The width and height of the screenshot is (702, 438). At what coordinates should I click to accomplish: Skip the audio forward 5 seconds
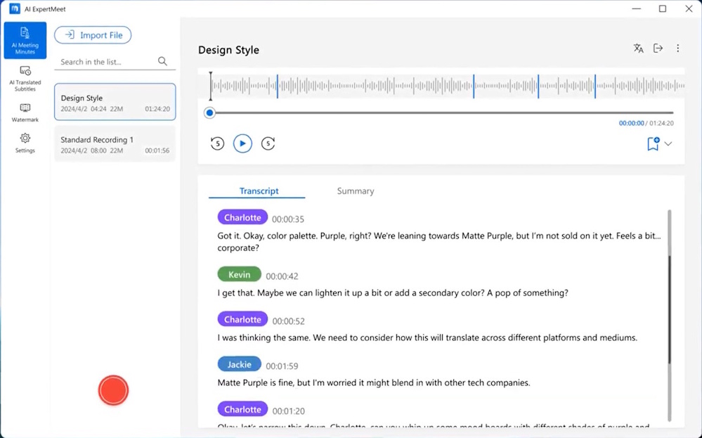pos(268,143)
